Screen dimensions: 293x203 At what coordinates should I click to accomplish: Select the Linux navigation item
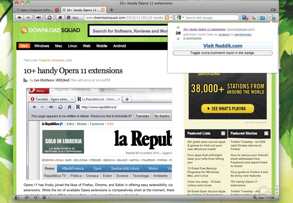pyautogui.click(x=73, y=46)
